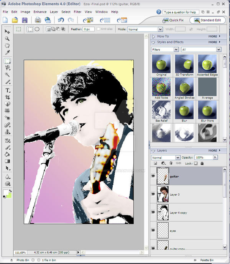Toggle lock transparent pixels

pos(196,163)
